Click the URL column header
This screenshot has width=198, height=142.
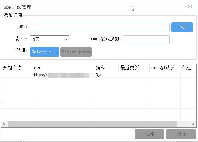click(63, 68)
